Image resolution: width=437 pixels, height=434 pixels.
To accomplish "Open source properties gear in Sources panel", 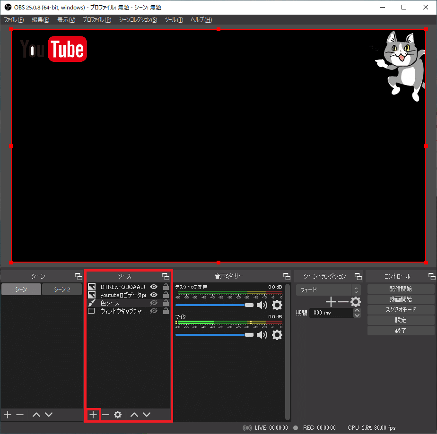I will [118, 415].
